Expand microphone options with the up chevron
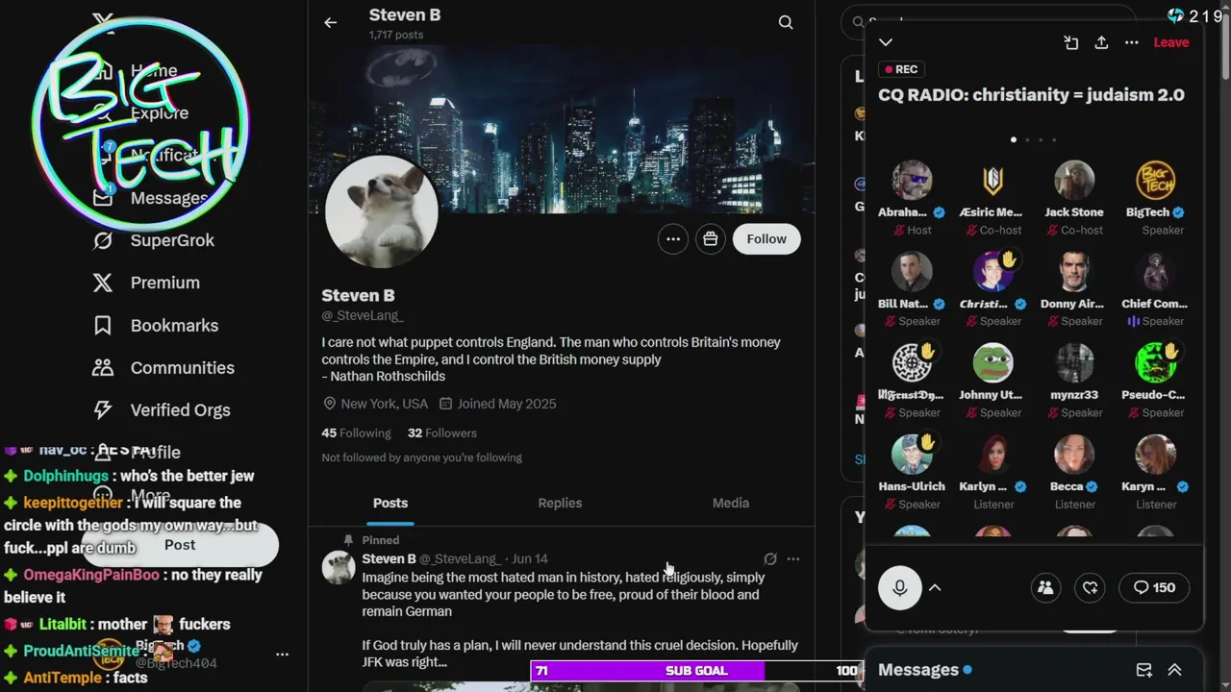Viewport: 1231px width, 692px height. pyautogui.click(x=935, y=587)
